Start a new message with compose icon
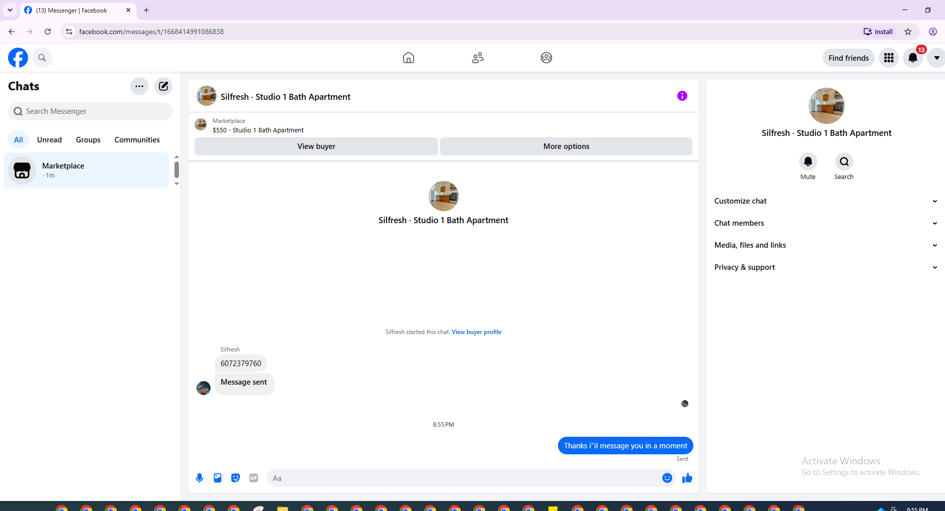The height and width of the screenshot is (511, 945). click(x=163, y=86)
